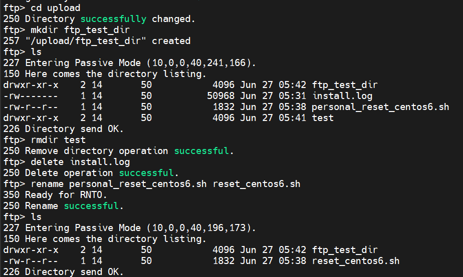The width and height of the screenshot is (463, 277).
Task: Click the 'cd upload' command line
Action: (x=42, y=8)
